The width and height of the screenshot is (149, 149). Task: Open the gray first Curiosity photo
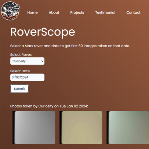(x=34, y=127)
